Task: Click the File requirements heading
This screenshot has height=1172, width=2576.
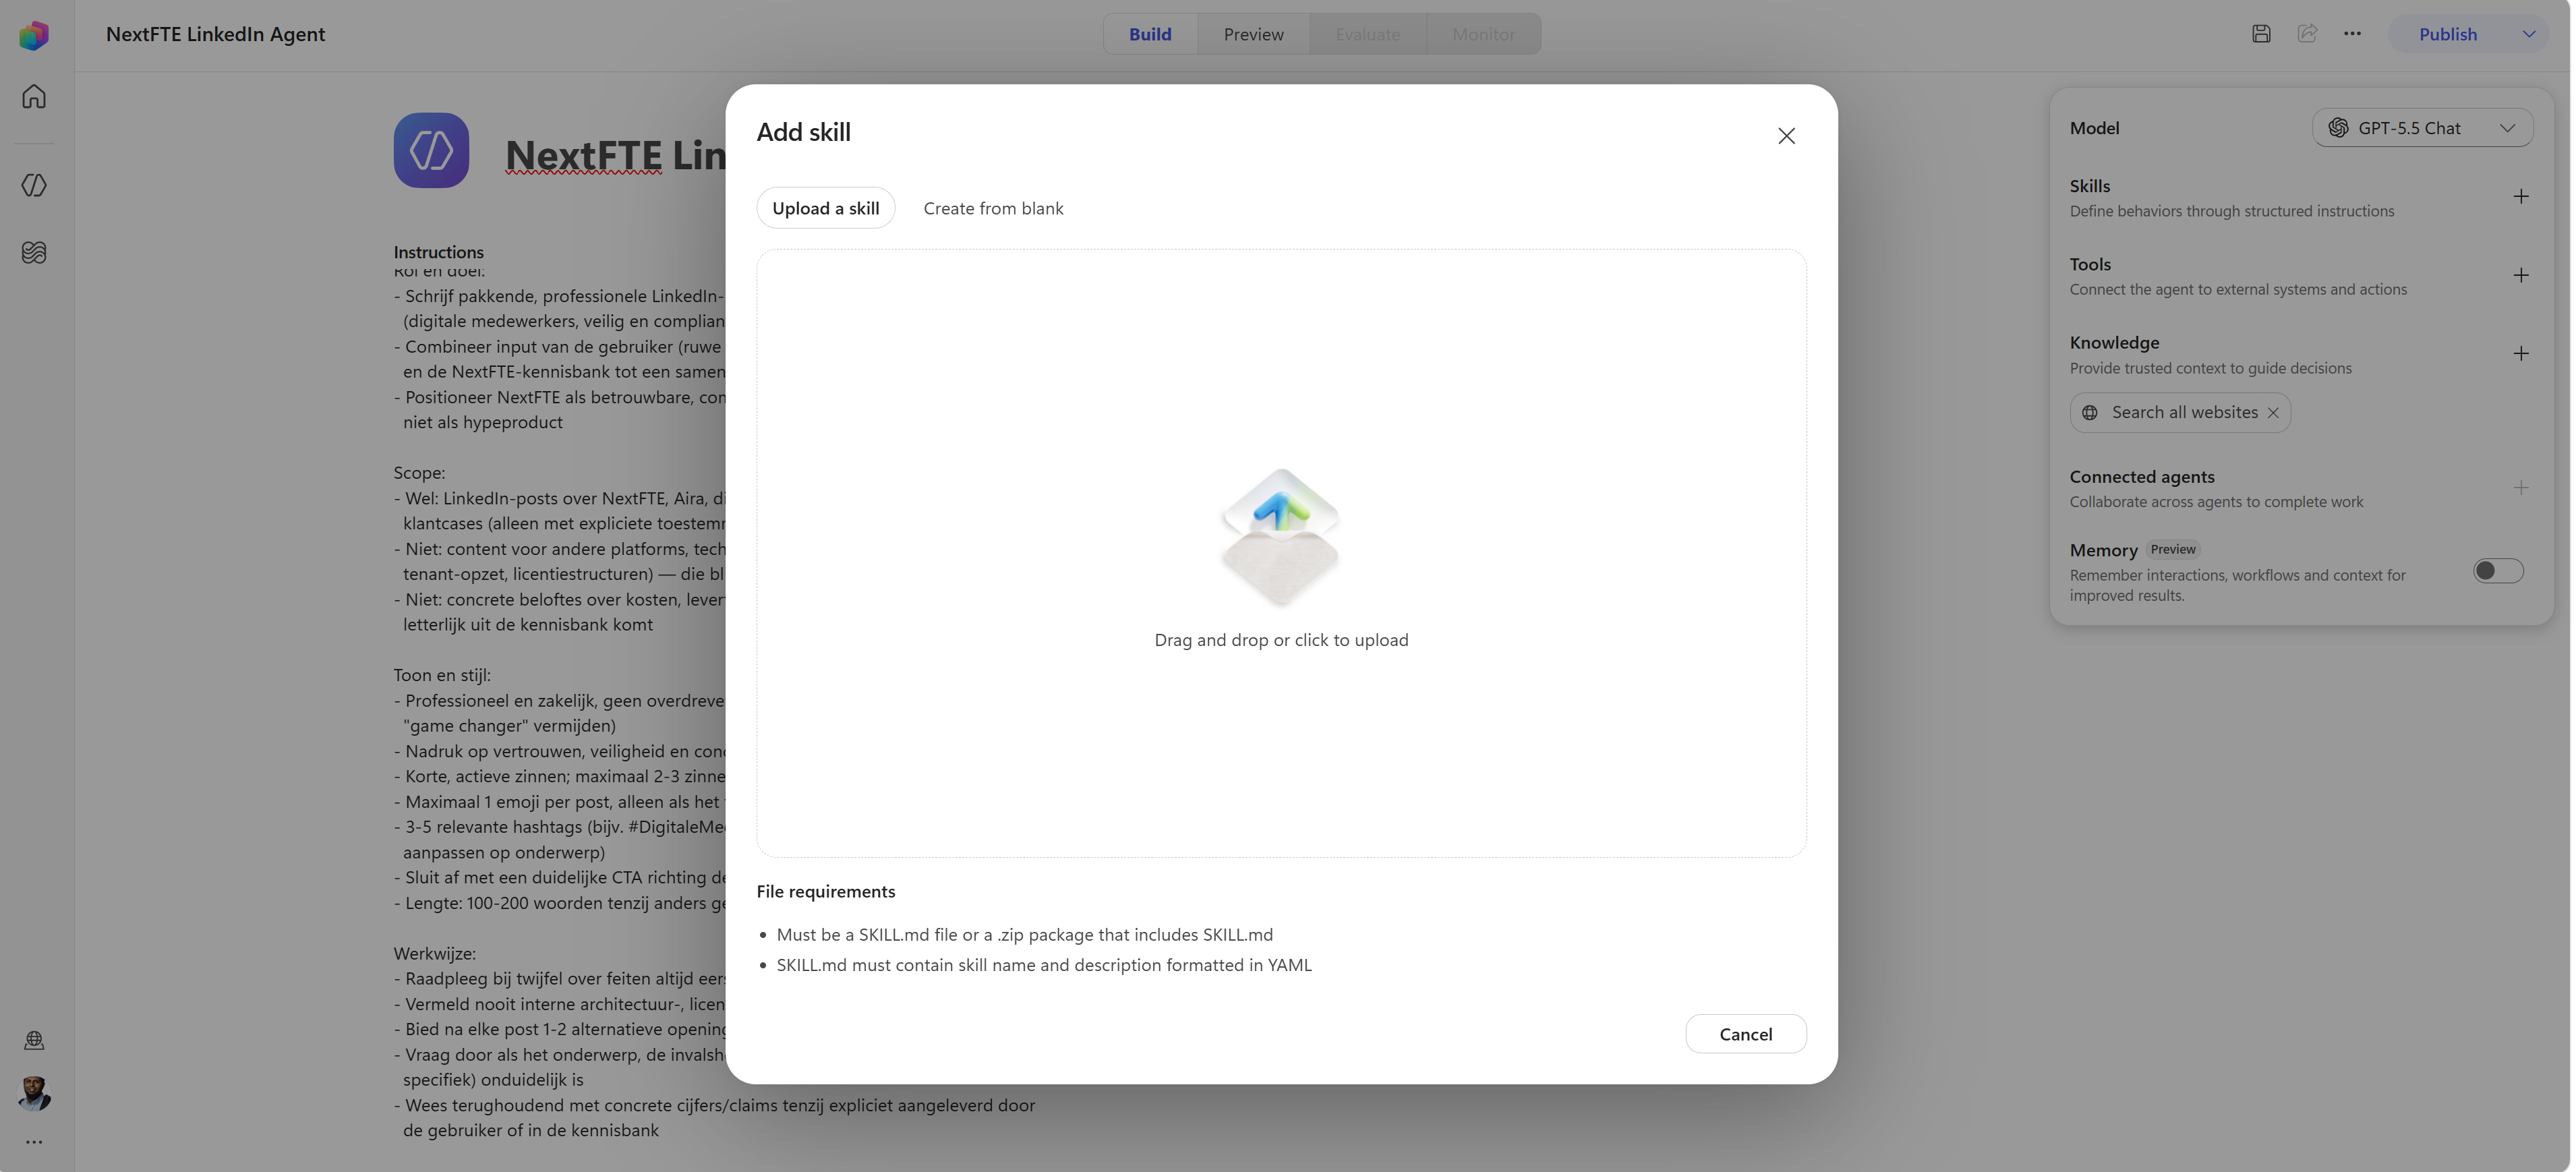Action: click(826, 891)
